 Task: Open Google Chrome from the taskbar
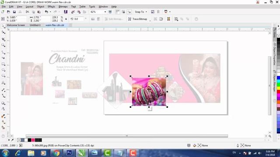click(x=56, y=153)
